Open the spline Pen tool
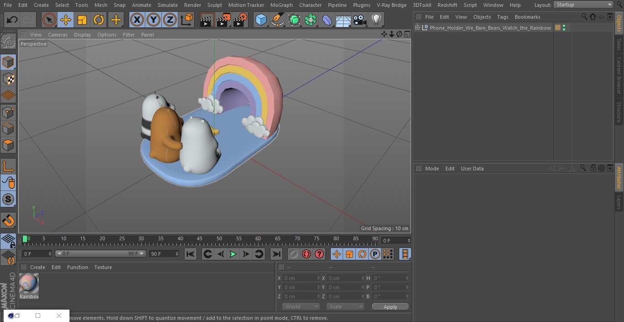624x322 pixels. (278, 20)
